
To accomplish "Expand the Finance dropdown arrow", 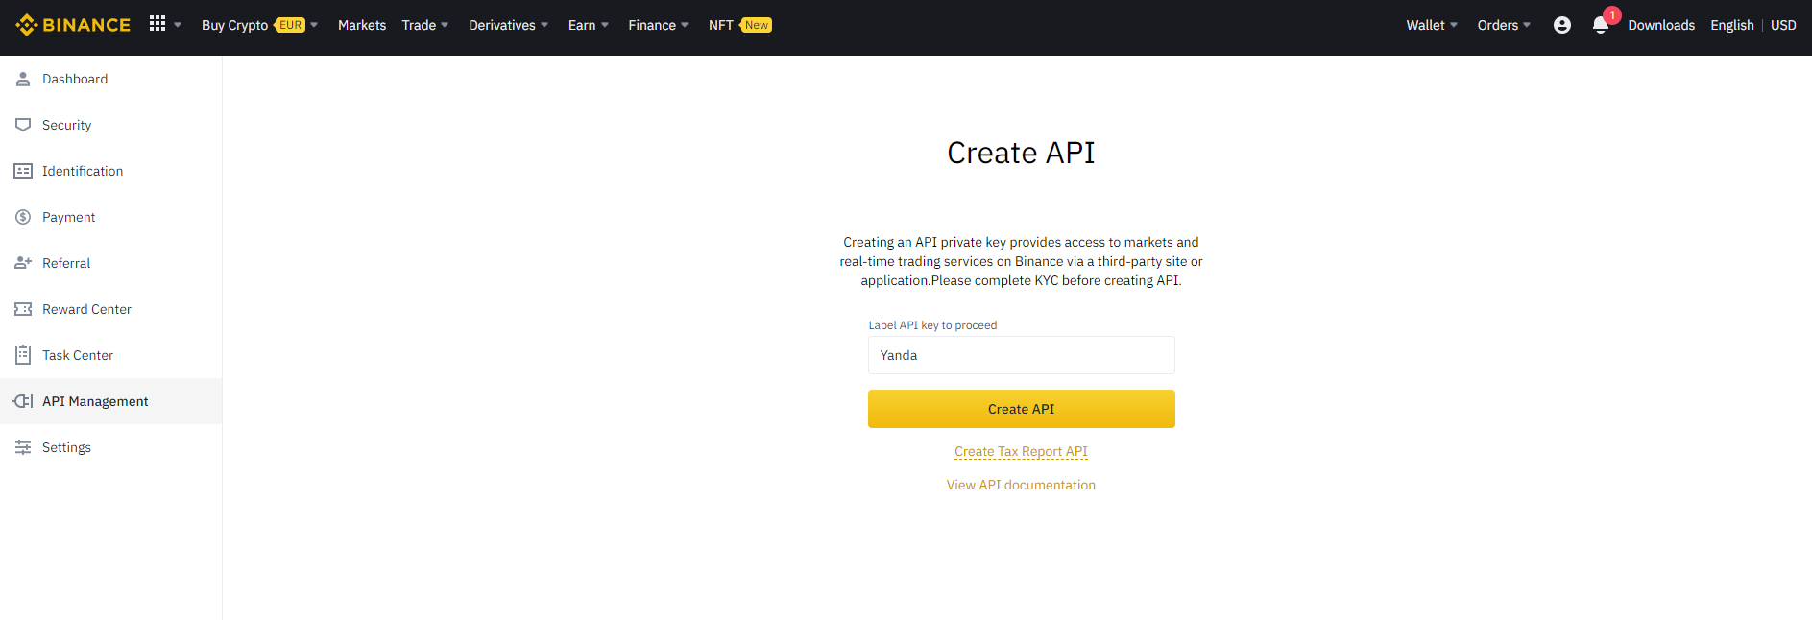I will pos(685,25).
